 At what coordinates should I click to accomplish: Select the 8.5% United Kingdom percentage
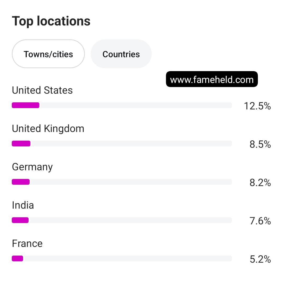pyautogui.click(x=260, y=144)
